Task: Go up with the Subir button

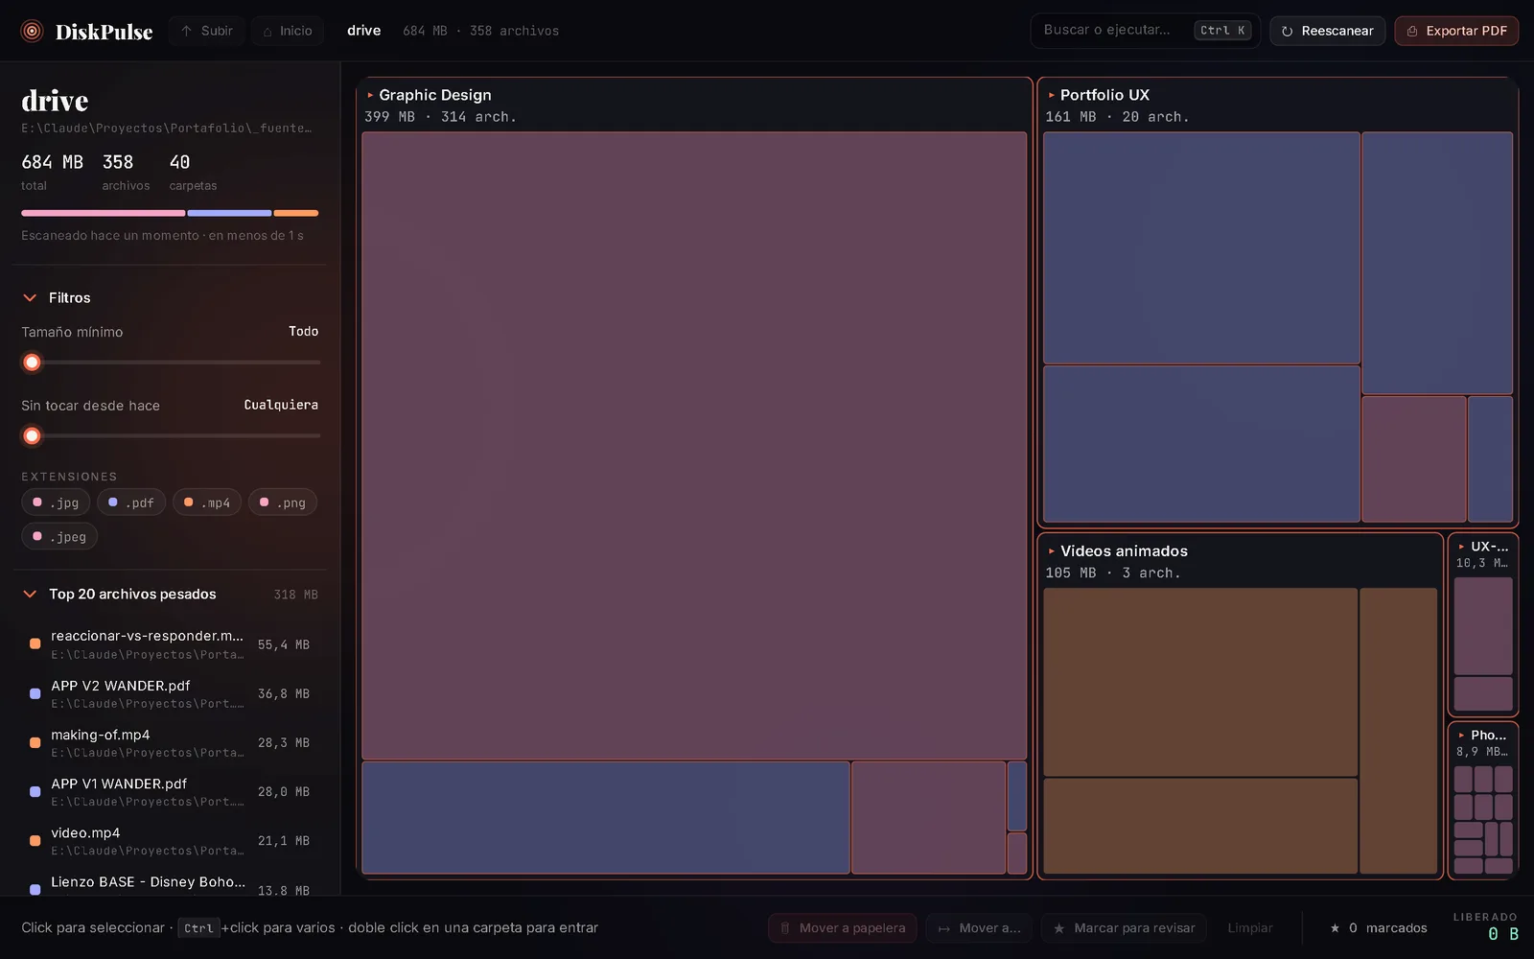Action: click(x=207, y=31)
